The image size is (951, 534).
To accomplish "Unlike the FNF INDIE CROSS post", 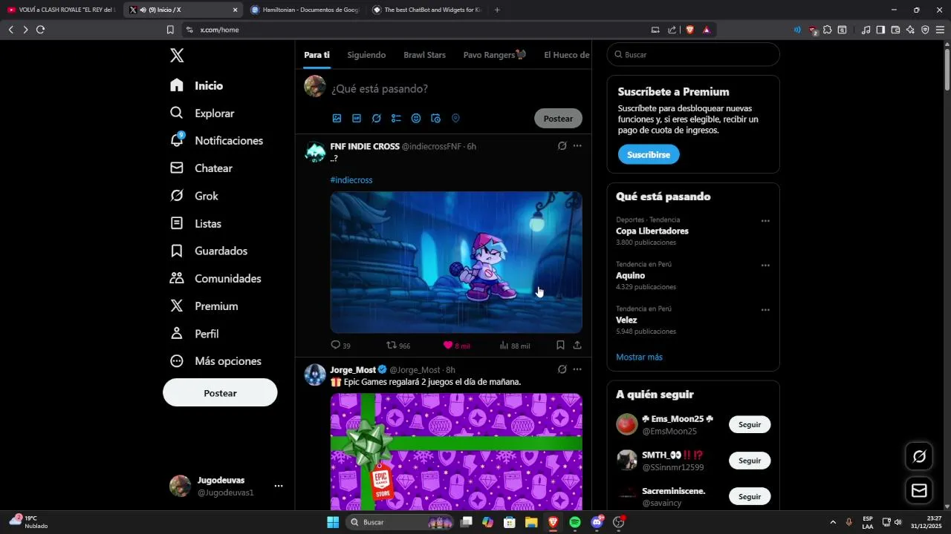I will [456, 346].
